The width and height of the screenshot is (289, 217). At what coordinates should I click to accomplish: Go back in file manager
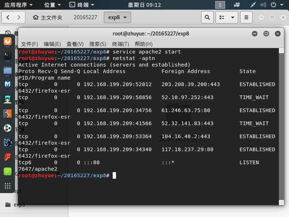click(8, 17)
